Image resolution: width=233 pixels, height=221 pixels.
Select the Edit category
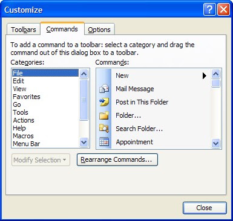[x=45, y=81]
